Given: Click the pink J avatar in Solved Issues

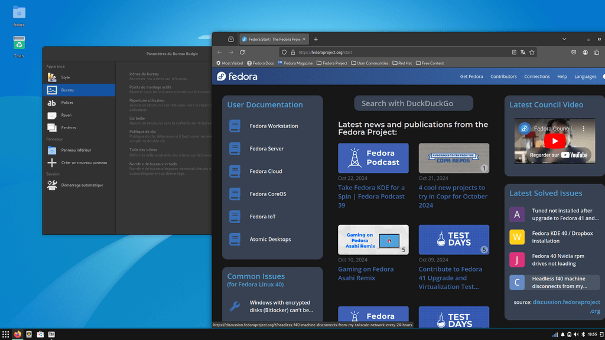Looking at the screenshot, I should pos(517,260).
